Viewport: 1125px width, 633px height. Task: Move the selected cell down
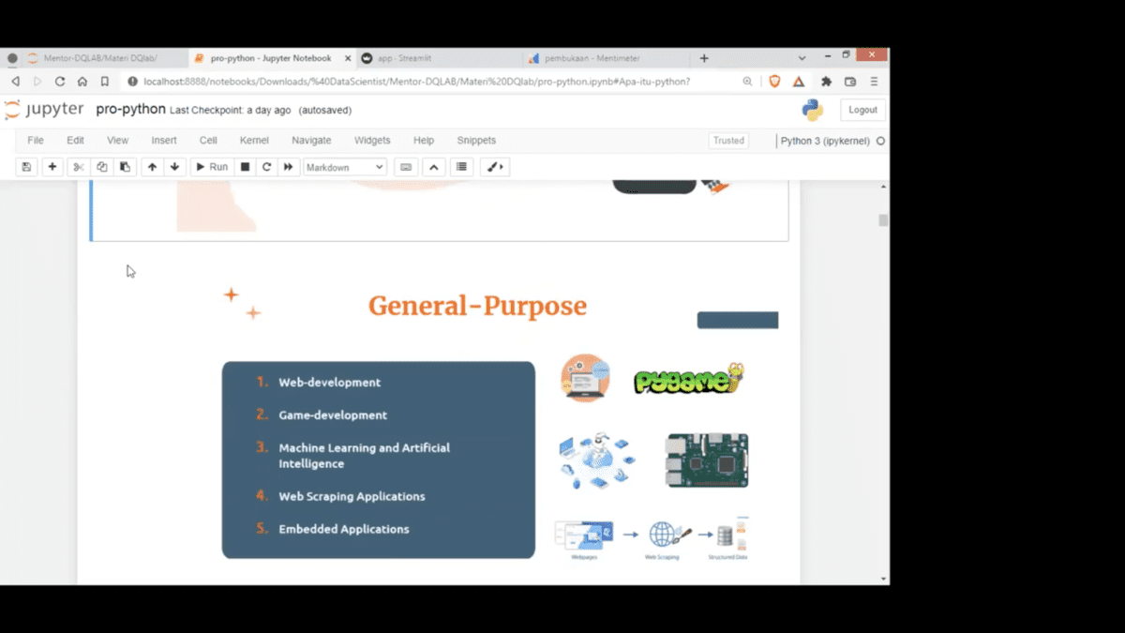pyautogui.click(x=174, y=167)
